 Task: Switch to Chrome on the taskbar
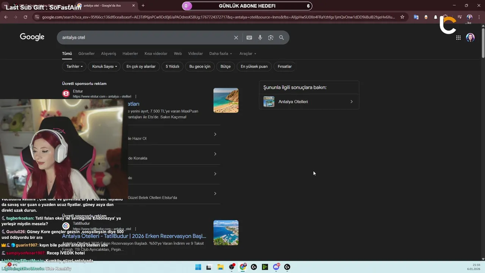point(243,267)
